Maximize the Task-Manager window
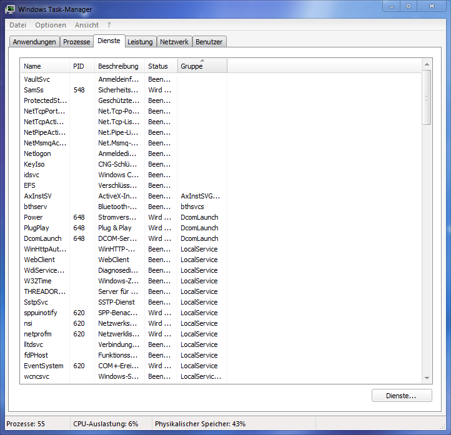 [x=409, y=6]
